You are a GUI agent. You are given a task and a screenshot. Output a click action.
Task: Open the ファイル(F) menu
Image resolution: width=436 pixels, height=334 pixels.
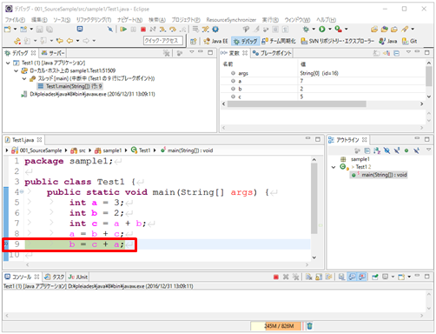click(x=15, y=20)
